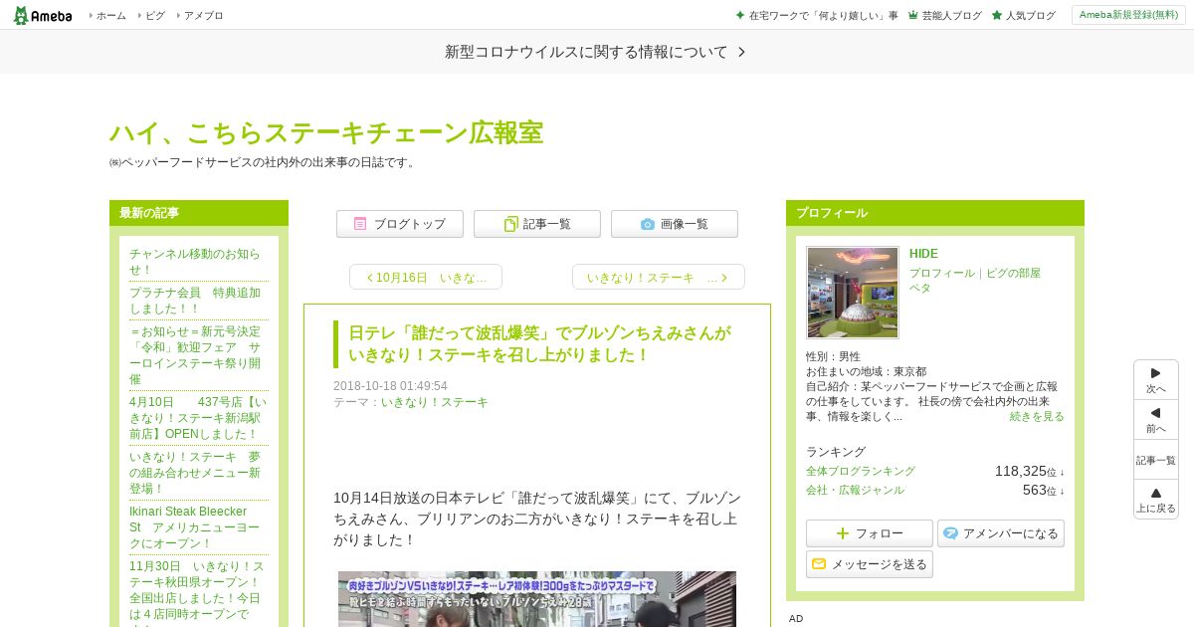Open theme link いきなり！ステーキ
Image resolution: width=1194 pixels, height=627 pixels.
pos(435,402)
